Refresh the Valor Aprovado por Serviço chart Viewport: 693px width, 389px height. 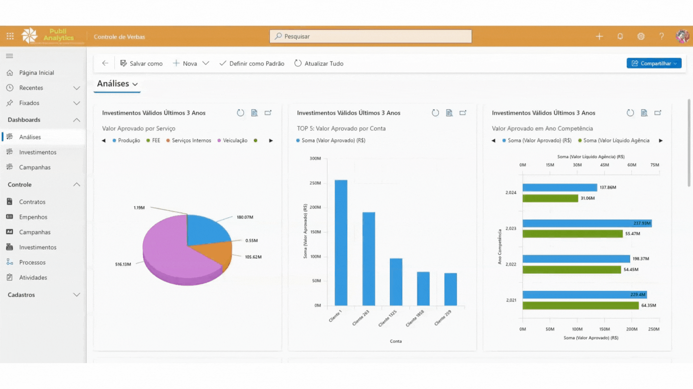(x=240, y=113)
